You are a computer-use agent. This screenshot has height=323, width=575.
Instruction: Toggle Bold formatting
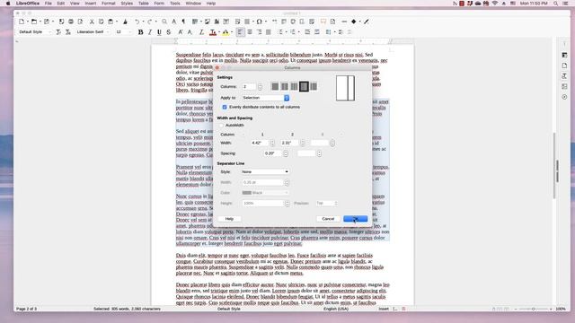[140, 32]
